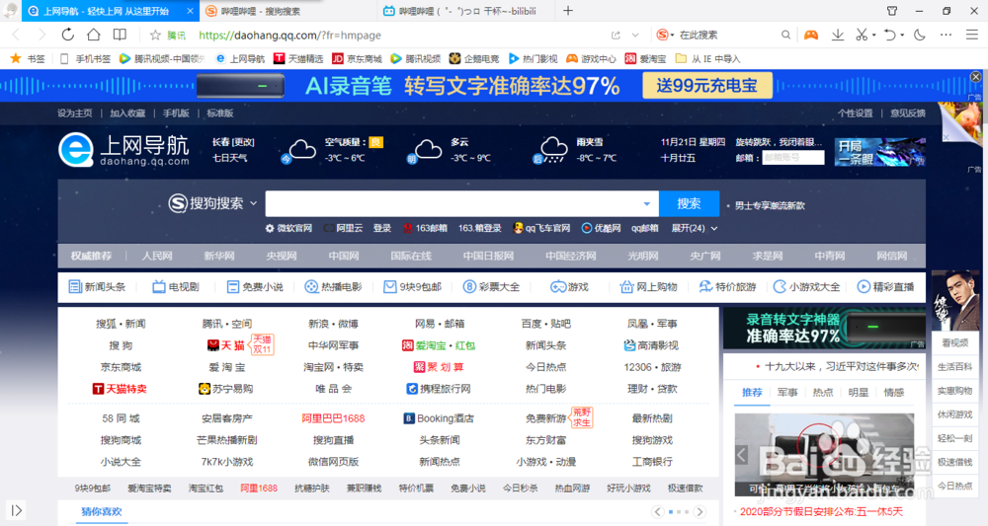Click previous arrow in 猜你喜欢 carousel

point(657,511)
